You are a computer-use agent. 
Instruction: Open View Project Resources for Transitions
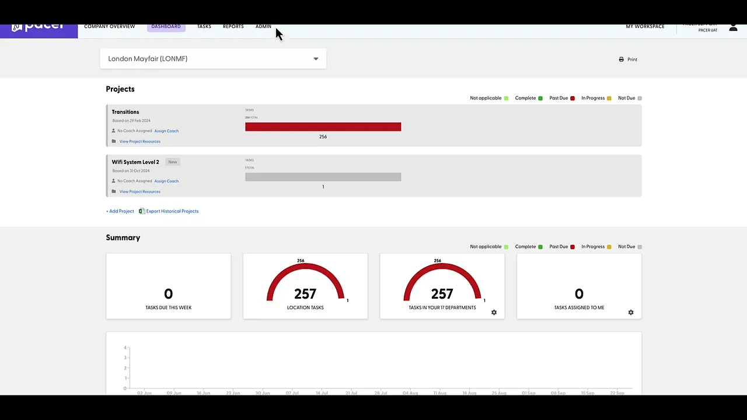click(139, 141)
